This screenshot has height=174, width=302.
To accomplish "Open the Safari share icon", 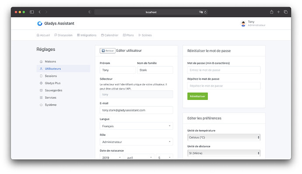I will (271, 12).
